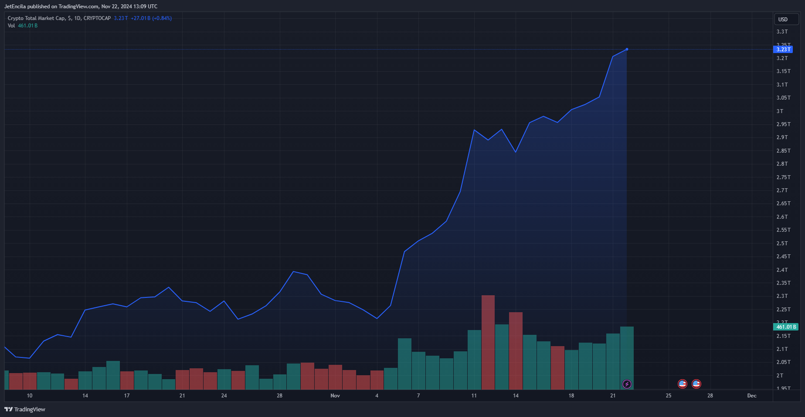Click the TradingView logo icon
The image size is (805, 417).
pos(8,409)
